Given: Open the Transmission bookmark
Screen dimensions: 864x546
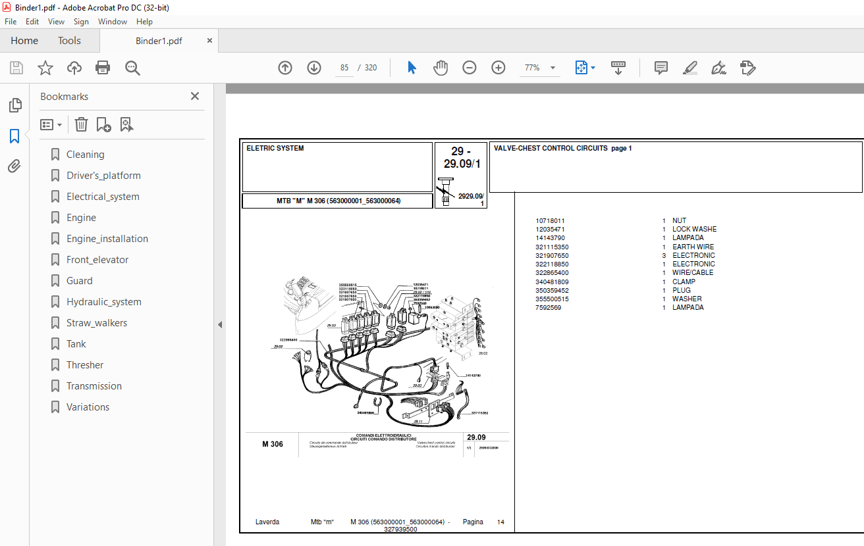Looking at the screenshot, I should tap(94, 386).
